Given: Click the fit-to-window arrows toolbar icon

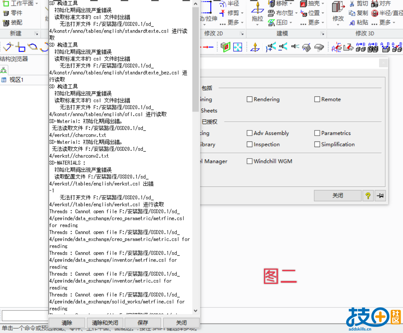Looking at the screenshot, I should tap(238, 47).
